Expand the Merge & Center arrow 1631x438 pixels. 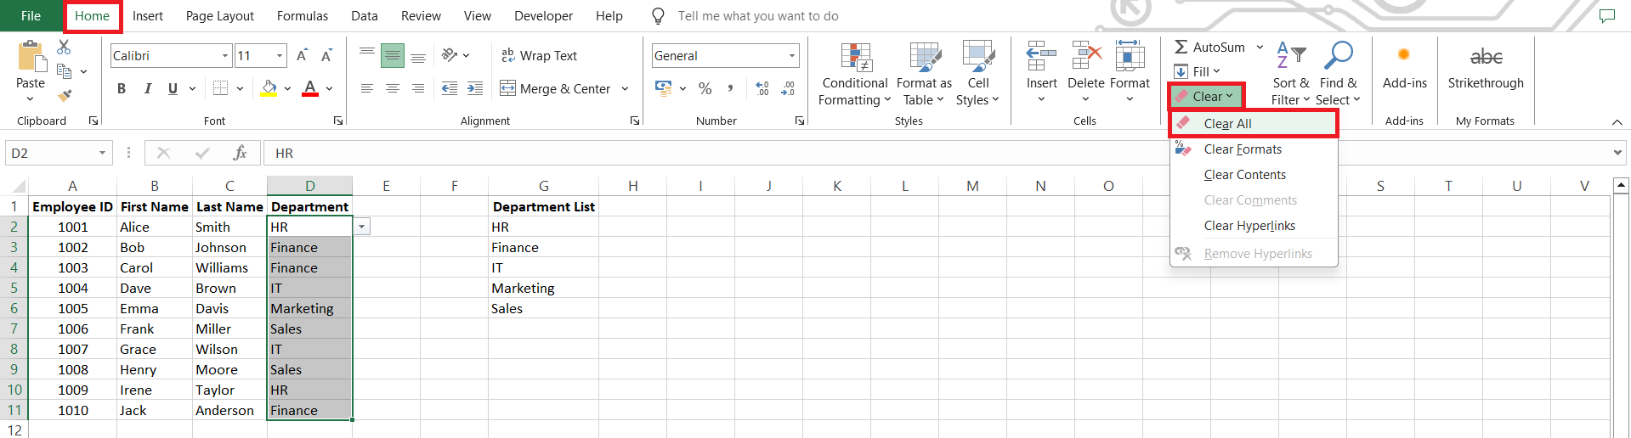click(625, 88)
